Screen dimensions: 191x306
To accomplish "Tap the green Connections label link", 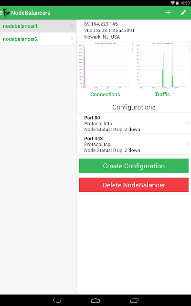I will pos(105,94).
